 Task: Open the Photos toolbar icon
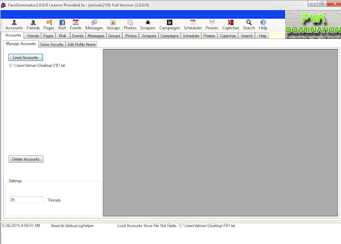tap(130, 25)
